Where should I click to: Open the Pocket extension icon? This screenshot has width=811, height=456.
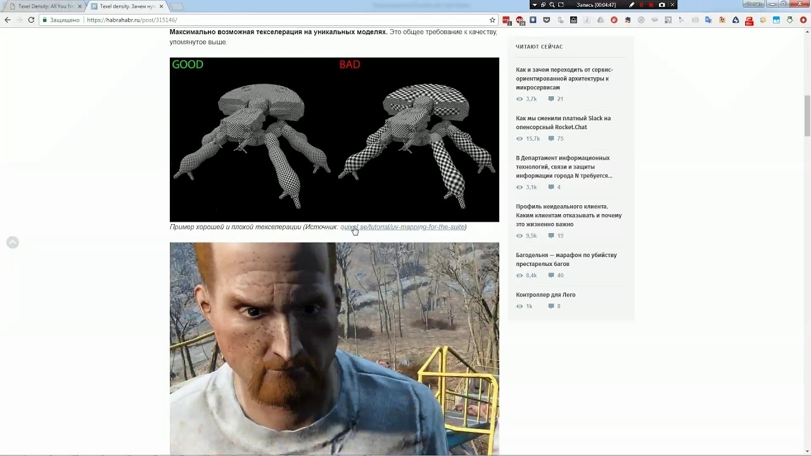tap(546, 20)
